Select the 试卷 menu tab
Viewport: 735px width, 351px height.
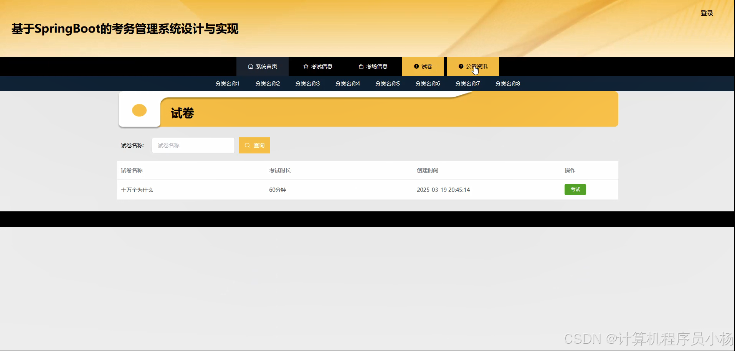(x=423, y=66)
